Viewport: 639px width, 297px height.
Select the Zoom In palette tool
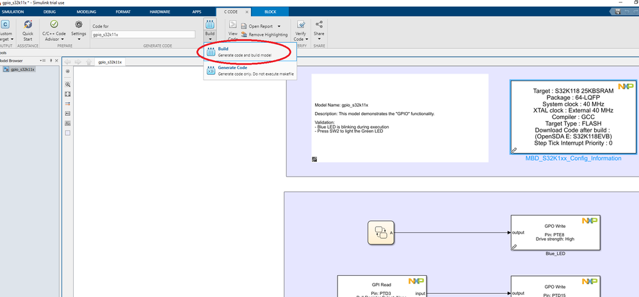coord(68,84)
